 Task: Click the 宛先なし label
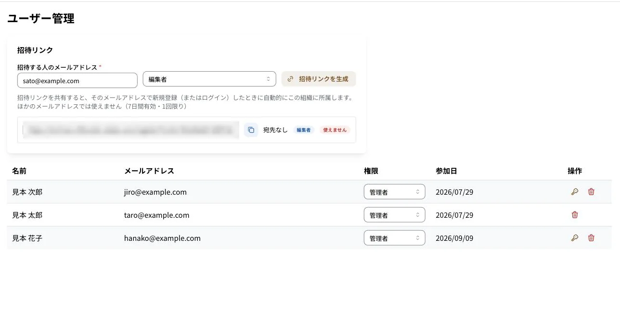pos(275,130)
